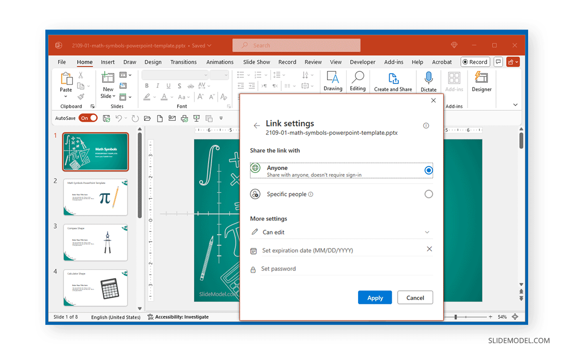Viewport: 573px width, 355px height.
Task: Apply Underline formatting
Action: coord(169,86)
